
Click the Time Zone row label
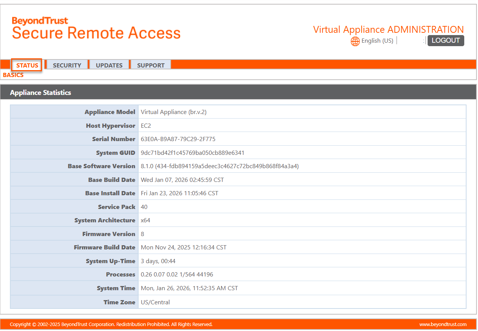[119, 302]
